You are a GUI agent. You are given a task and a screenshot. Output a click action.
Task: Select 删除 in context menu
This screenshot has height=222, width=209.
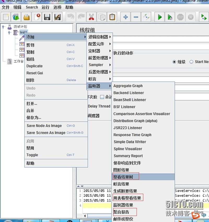pos(56,80)
